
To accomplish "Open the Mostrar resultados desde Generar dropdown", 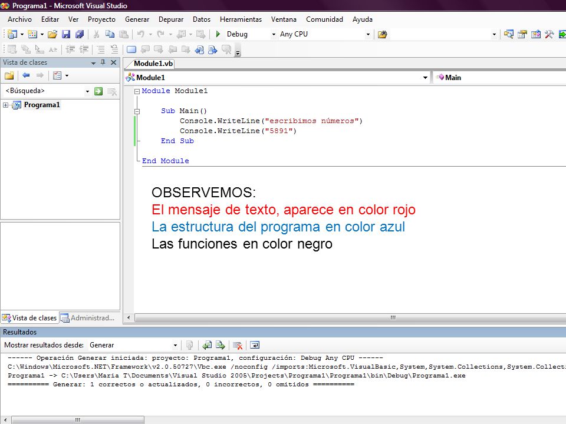I will coord(175,346).
